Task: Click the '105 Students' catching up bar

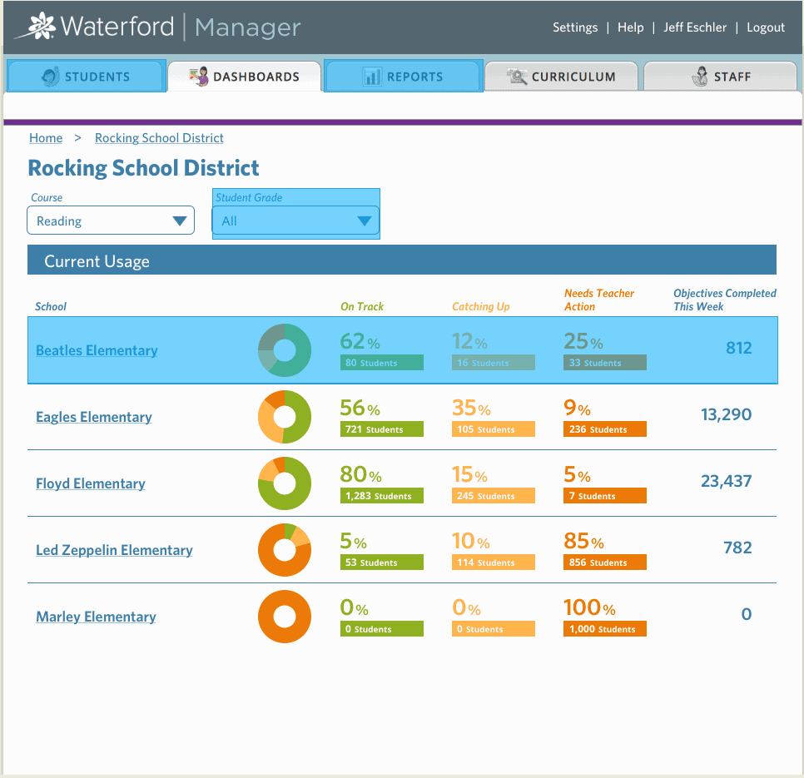Action: (494, 429)
